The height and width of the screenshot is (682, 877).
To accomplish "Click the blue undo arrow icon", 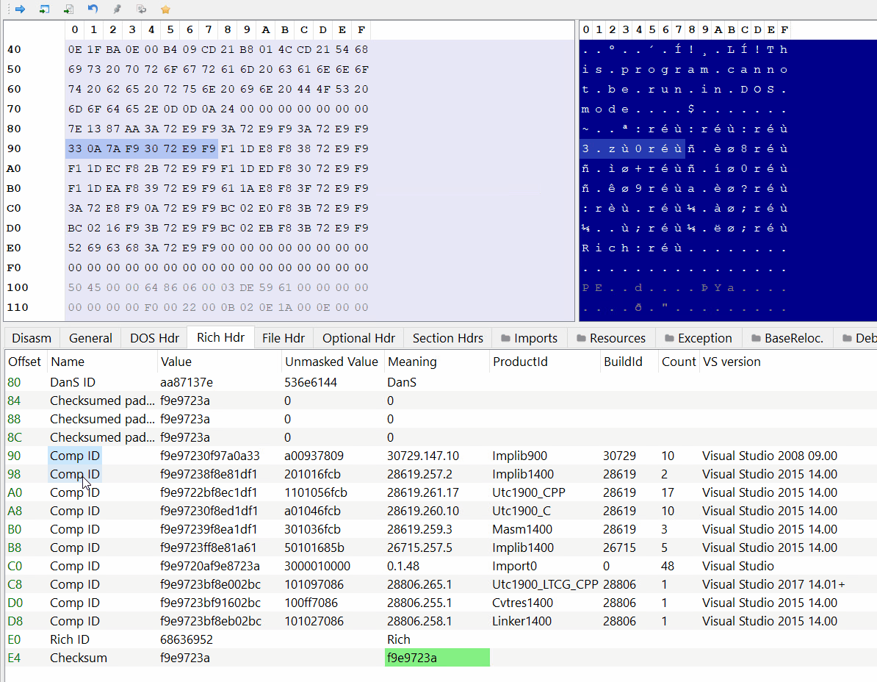I will click(x=93, y=10).
